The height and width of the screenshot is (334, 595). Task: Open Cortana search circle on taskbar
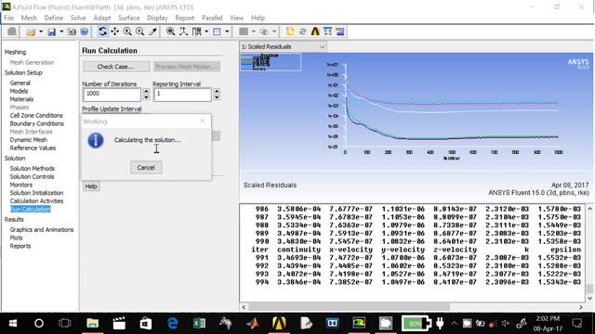39,323
